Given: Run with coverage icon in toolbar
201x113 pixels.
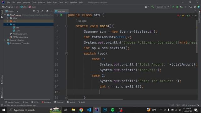Looking at the screenshot, I should pyautogui.click(x=181, y=7).
